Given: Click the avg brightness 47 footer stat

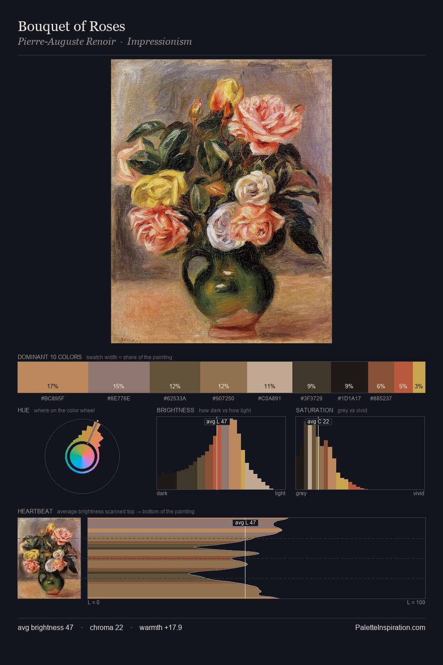Looking at the screenshot, I should tap(46, 627).
